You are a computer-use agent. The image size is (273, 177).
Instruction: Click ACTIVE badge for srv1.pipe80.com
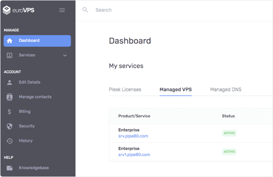pyautogui.click(x=229, y=152)
